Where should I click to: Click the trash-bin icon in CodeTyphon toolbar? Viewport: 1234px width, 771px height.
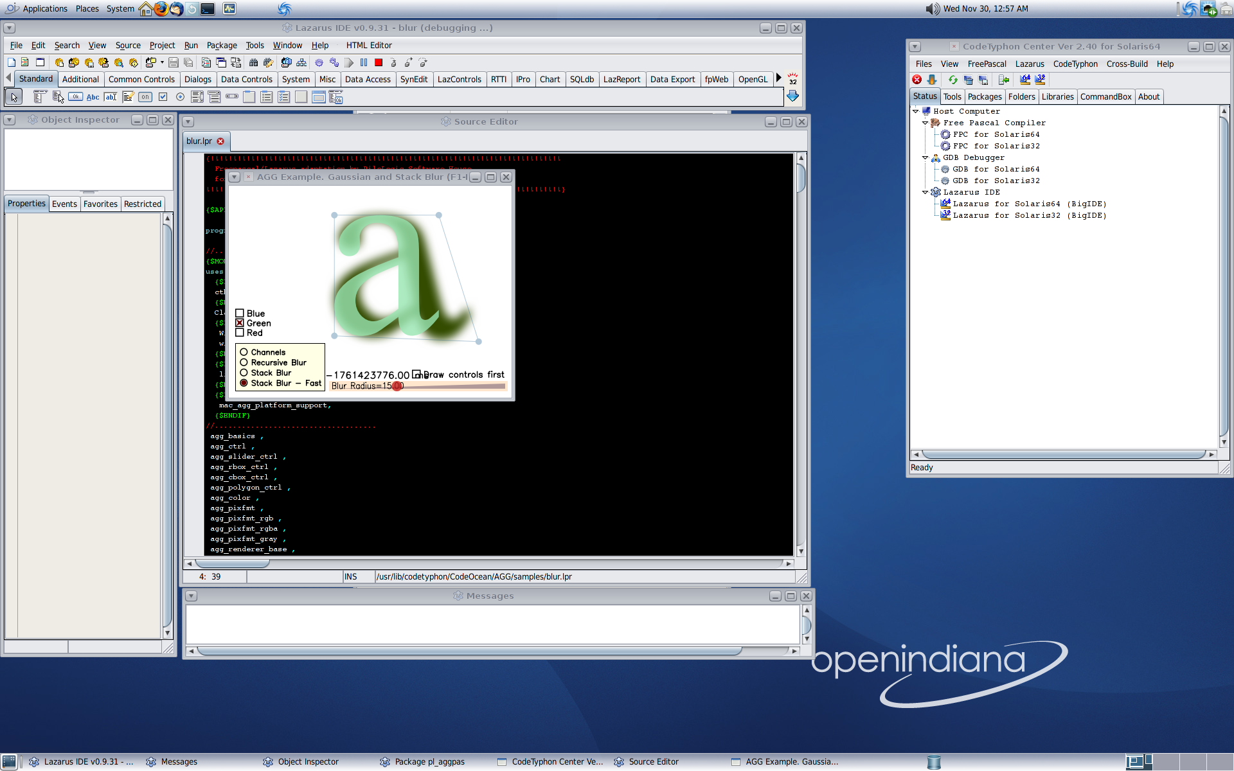click(968, 80)
